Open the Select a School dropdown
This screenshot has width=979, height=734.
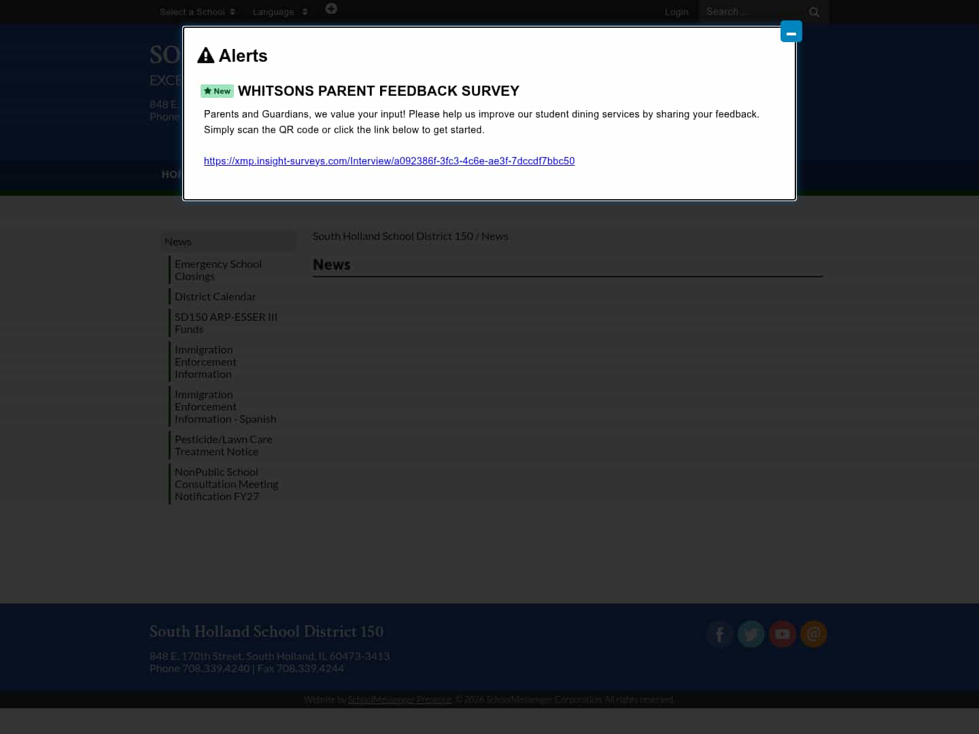click(x=197, y=12)
